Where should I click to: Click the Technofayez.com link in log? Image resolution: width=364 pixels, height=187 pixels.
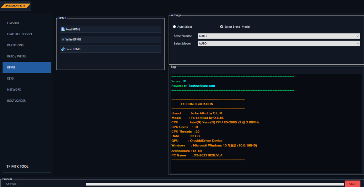(x=202, y=86)
